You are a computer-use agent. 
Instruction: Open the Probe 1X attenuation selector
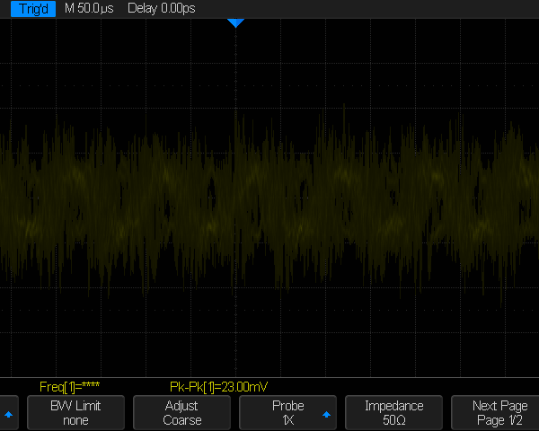287,413
